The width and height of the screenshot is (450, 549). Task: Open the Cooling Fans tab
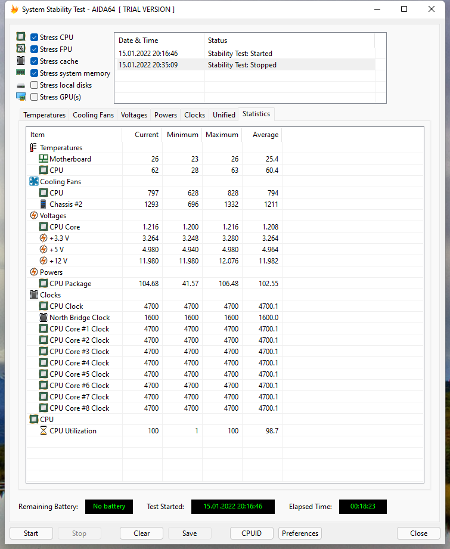click(93, 115)
